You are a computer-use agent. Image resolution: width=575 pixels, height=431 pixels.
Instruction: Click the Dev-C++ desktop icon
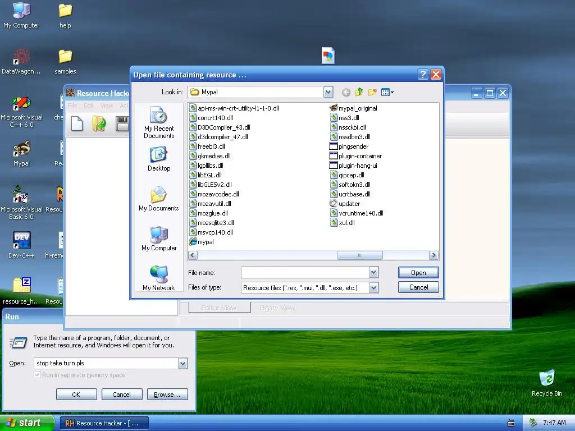tap(21, 245)
